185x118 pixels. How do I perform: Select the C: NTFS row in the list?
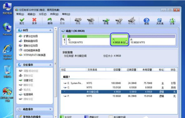tap(119, 87)
